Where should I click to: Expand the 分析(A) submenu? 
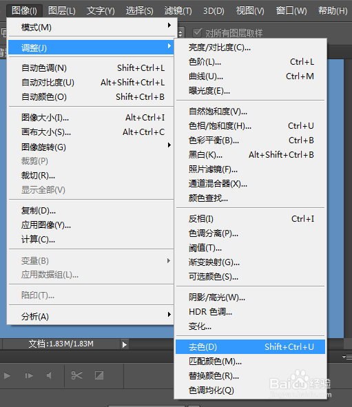[x=91, y=316]
